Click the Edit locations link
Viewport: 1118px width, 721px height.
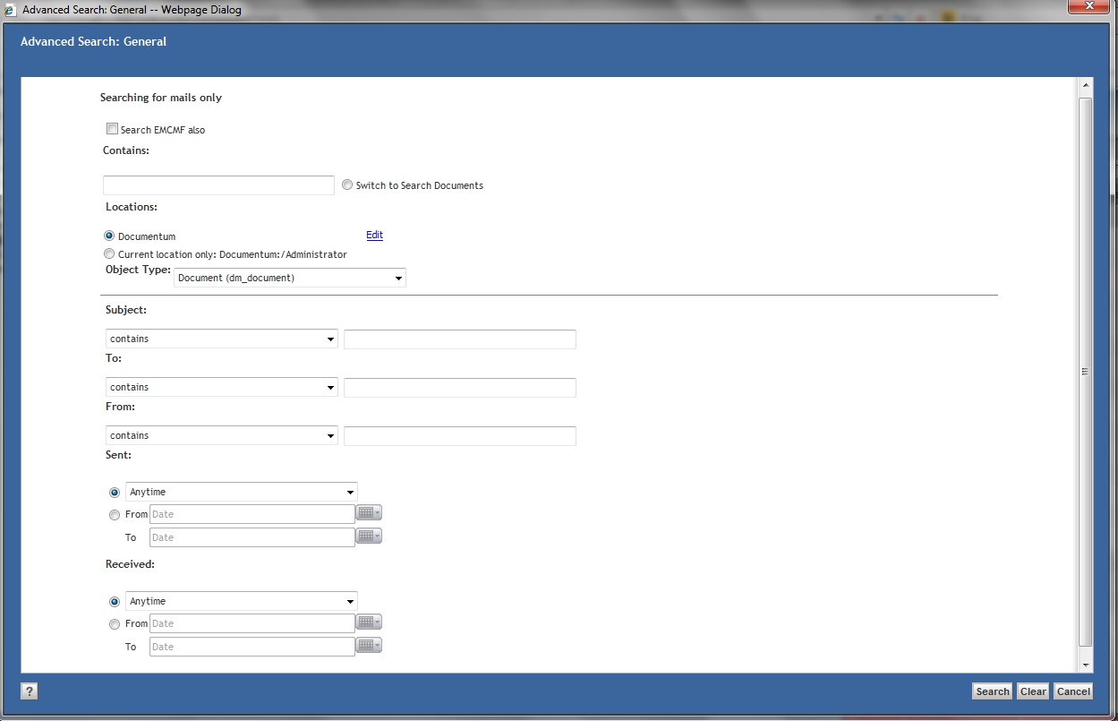point(374,235)
